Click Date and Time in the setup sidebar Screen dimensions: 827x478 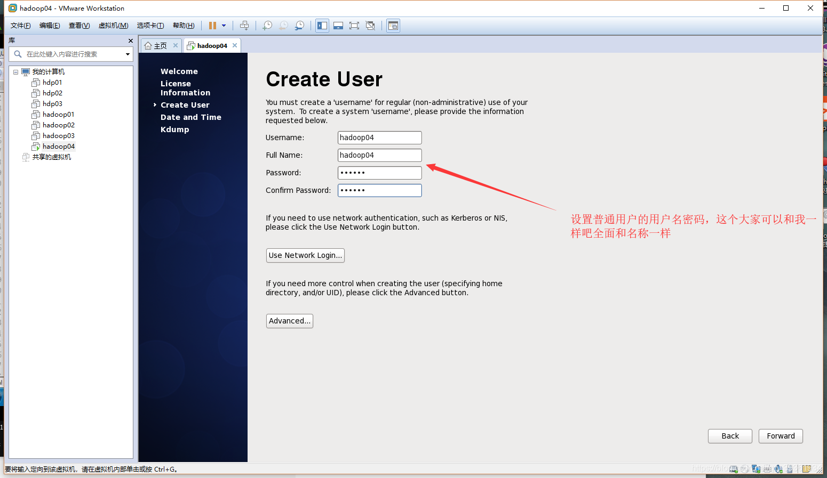(191, 117)
